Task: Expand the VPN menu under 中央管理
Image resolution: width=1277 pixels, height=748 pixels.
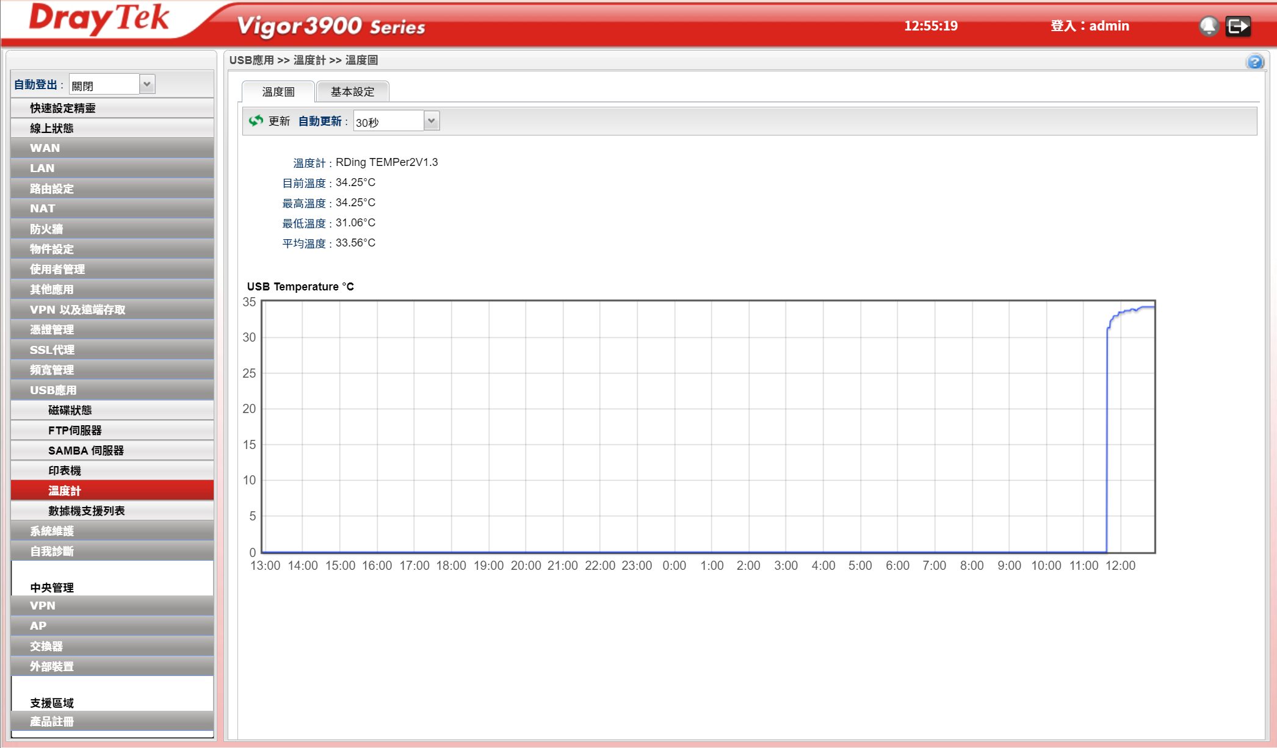Action: coord(112,606)
